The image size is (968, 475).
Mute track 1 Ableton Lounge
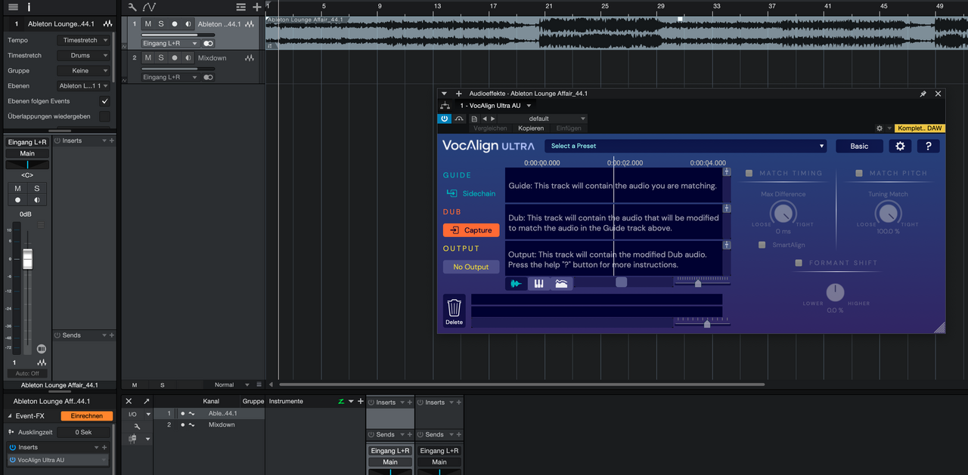click(147, 24)
